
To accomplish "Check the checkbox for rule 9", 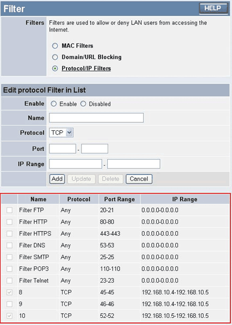I will [x=9, y=304].
